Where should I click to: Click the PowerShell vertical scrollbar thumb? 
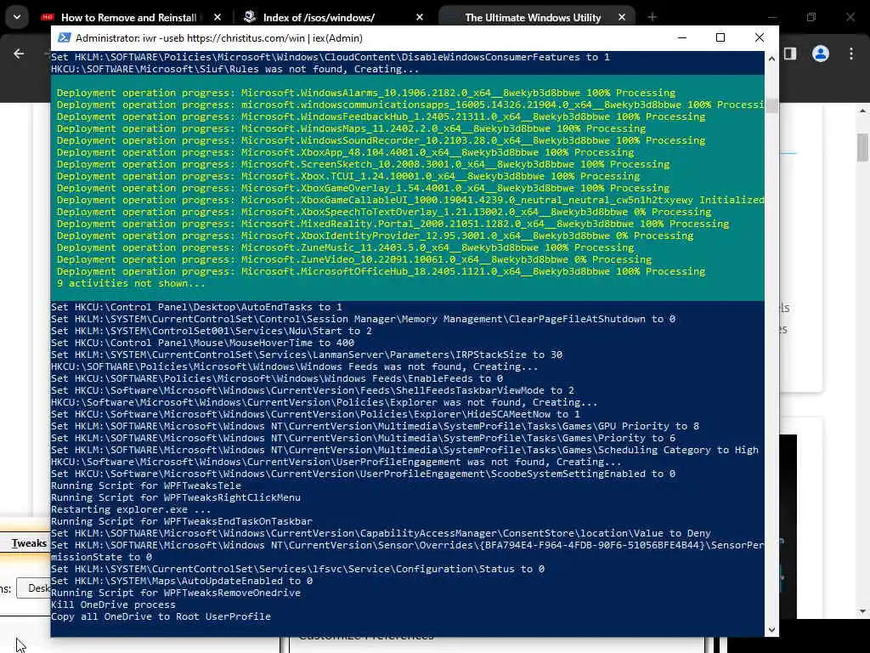point(771,105)
